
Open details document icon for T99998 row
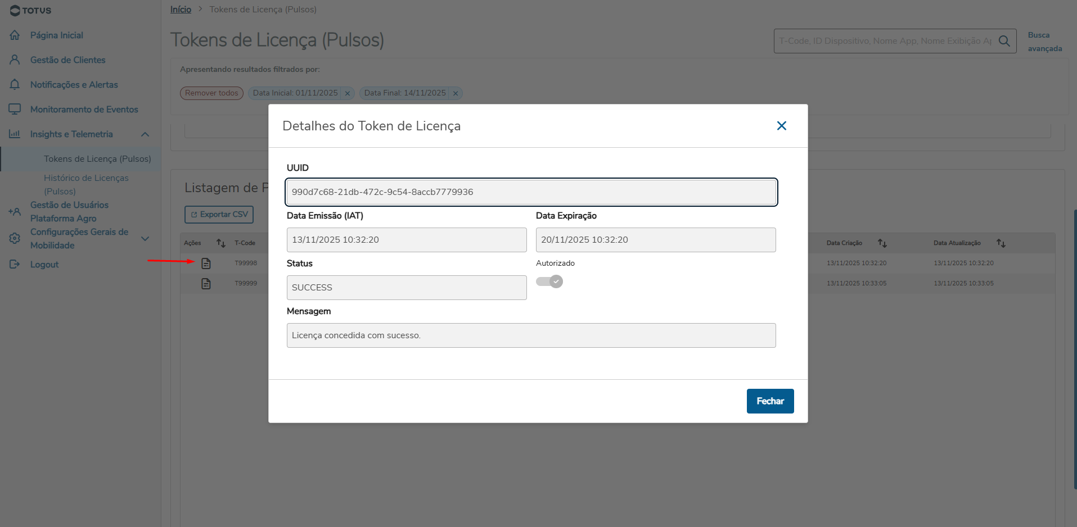coord(206,263)
